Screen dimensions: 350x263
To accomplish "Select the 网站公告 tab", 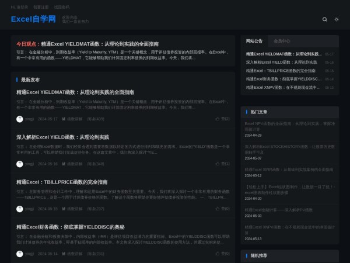I will coord(254,41).
